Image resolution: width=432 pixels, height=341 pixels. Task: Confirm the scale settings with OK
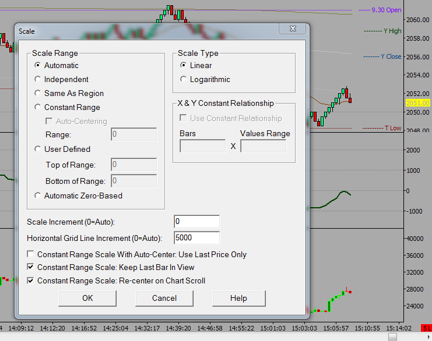coord(87,298)
